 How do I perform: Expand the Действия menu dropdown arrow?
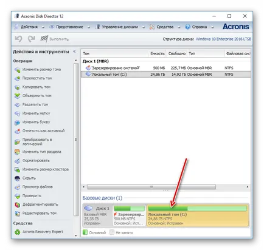click(x=43, y=27)
